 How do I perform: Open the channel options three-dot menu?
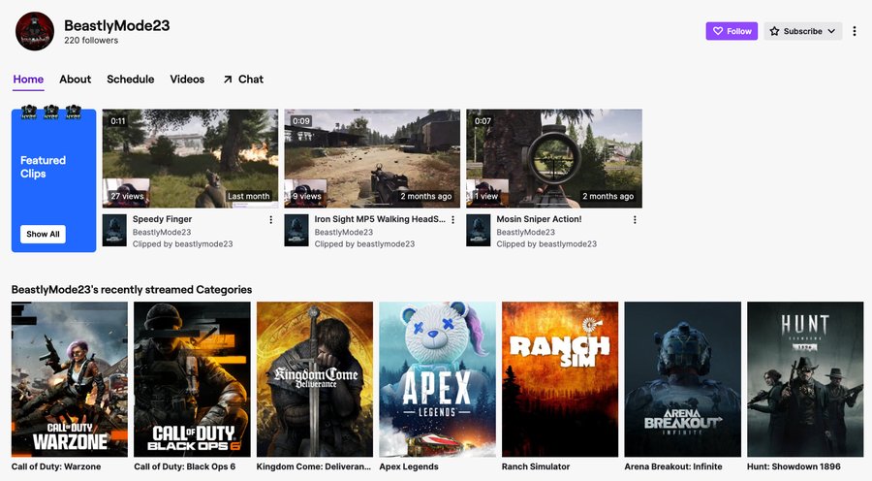(854, 31)
